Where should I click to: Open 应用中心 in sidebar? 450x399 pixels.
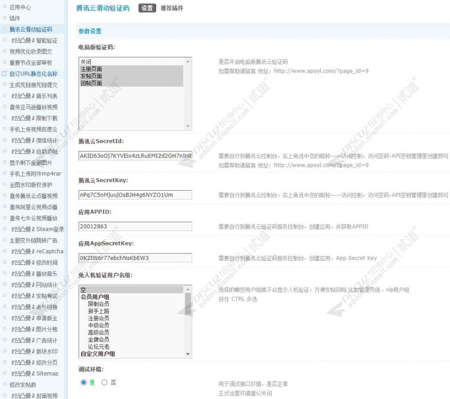(20, 7)
